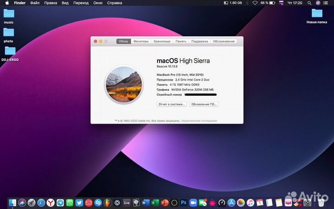The height and width of the screenshot is (209, 334).
Task: Switch to the Мониторы tab
Action: click(141, 41)
